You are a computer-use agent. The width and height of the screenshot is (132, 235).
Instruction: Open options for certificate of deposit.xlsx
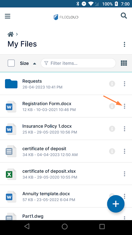(124, 174)
